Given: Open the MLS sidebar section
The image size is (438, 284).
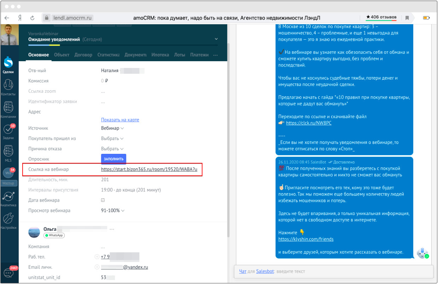Looking at the screenshot, I should [x=8, y=154].
